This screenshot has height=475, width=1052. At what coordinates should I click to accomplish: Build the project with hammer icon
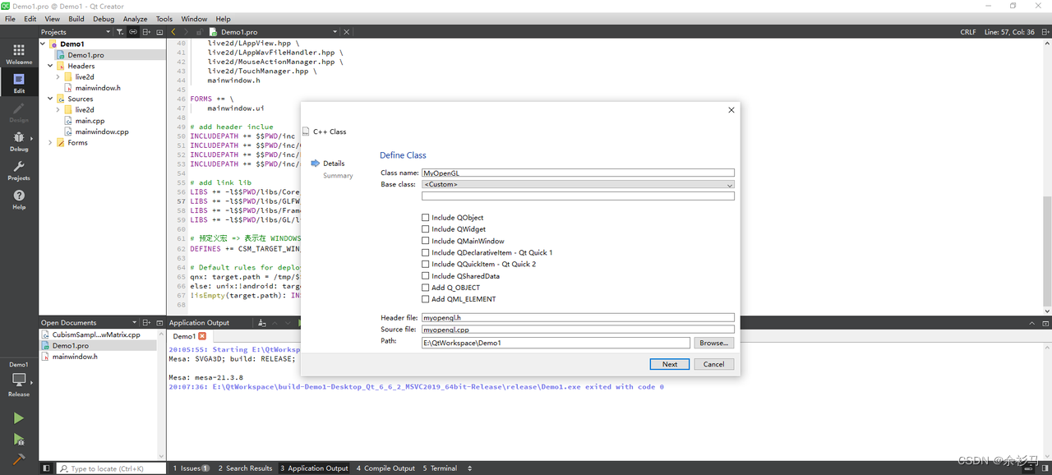click(18, 459)
